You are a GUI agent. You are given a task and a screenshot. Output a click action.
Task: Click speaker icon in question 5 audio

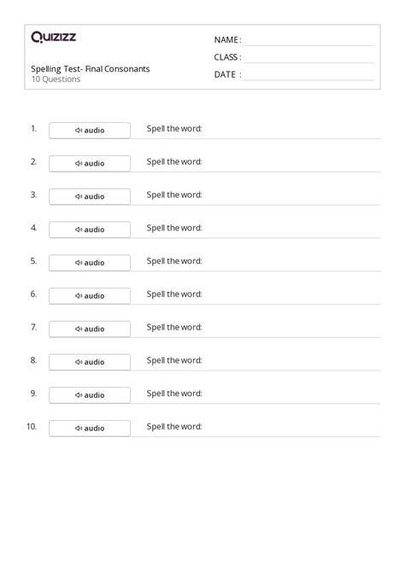pos(79,263)
